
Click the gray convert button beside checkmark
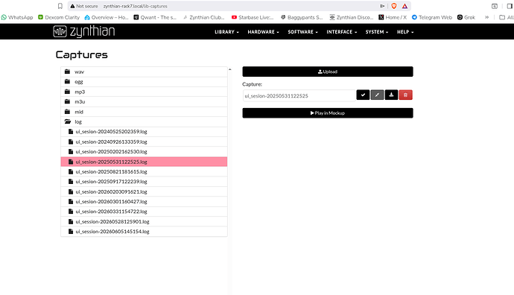coord(377,95)
